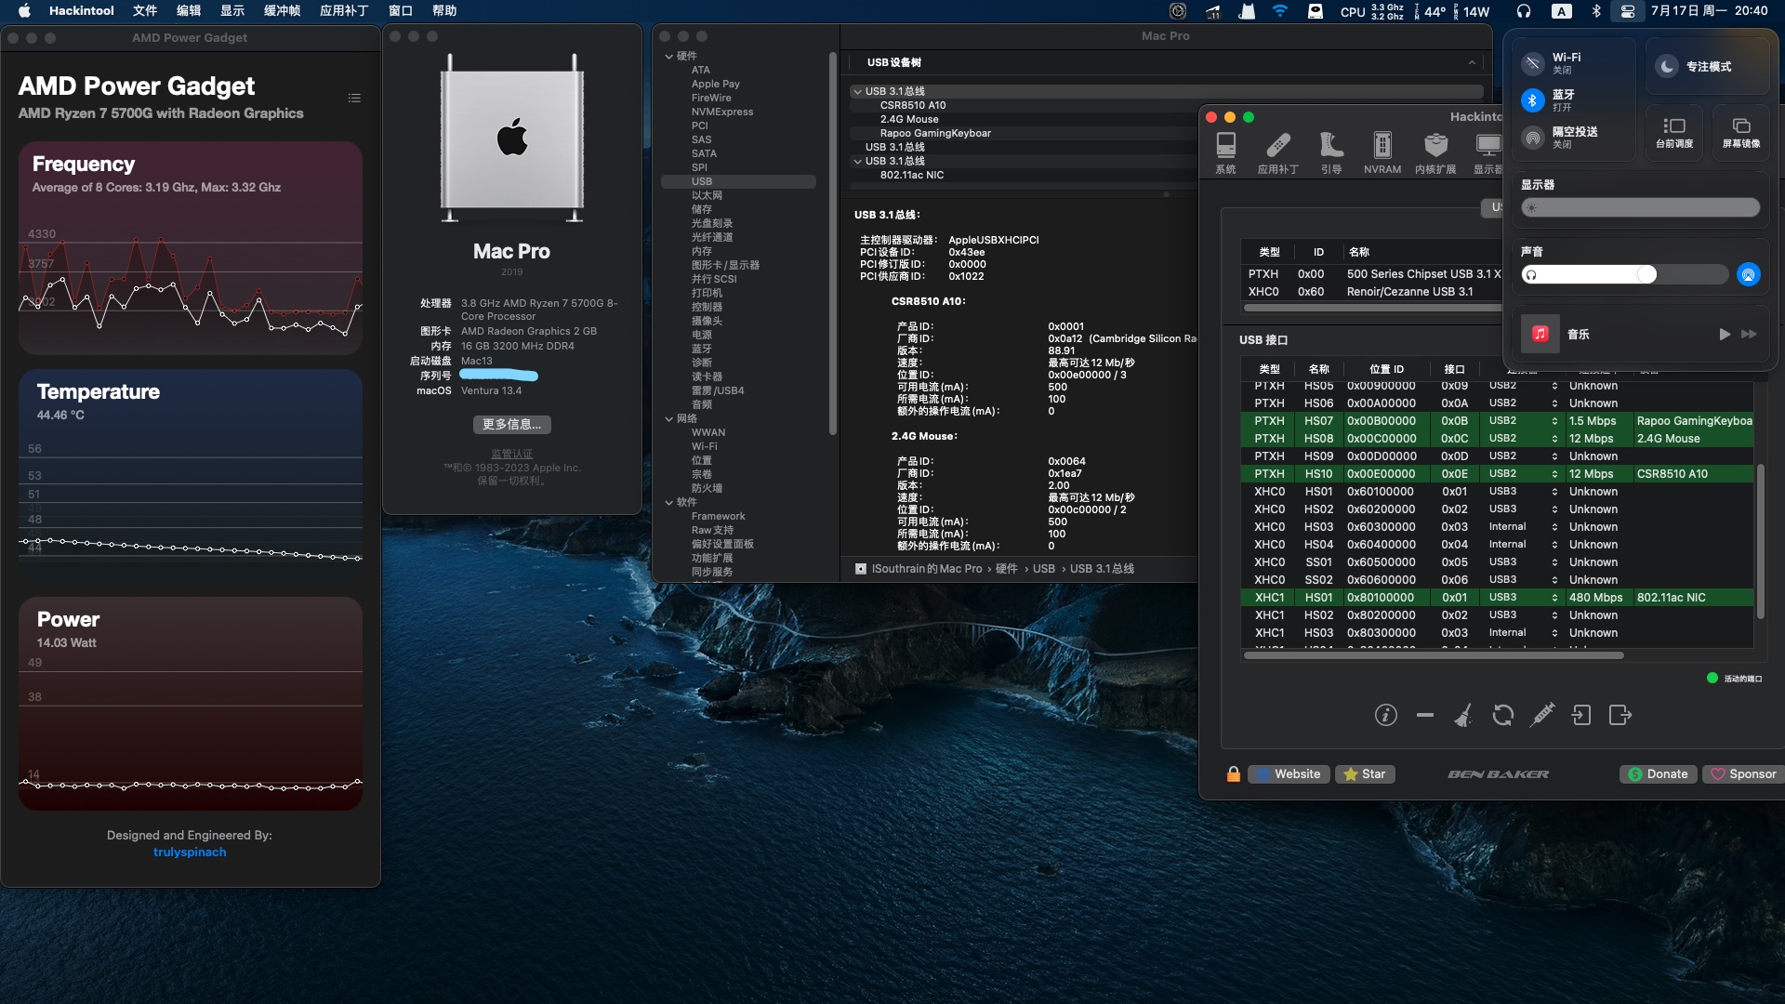Open the 显示器 display toolbar icon in Hackintool
1785x1004 pixels.
click(1487, 152)
